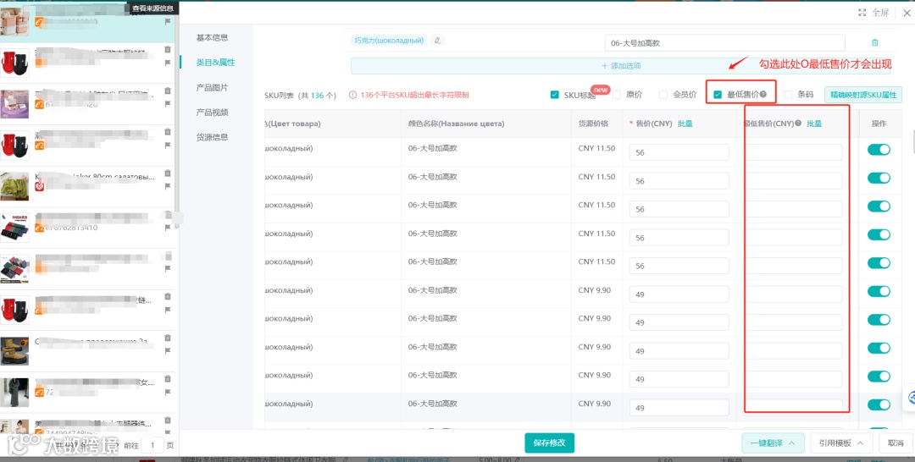This screenshot has height=462, width=915.
Task: Click the flag icon on the pink storage box item
Action: pos(168,21)
